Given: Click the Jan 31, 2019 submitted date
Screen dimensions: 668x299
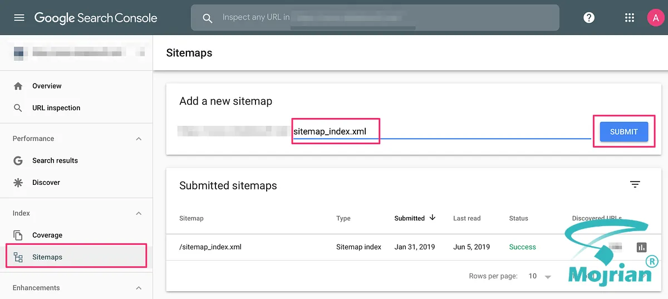Looking at the screenshot, I should pyautogui.click(x=415, y=247).
